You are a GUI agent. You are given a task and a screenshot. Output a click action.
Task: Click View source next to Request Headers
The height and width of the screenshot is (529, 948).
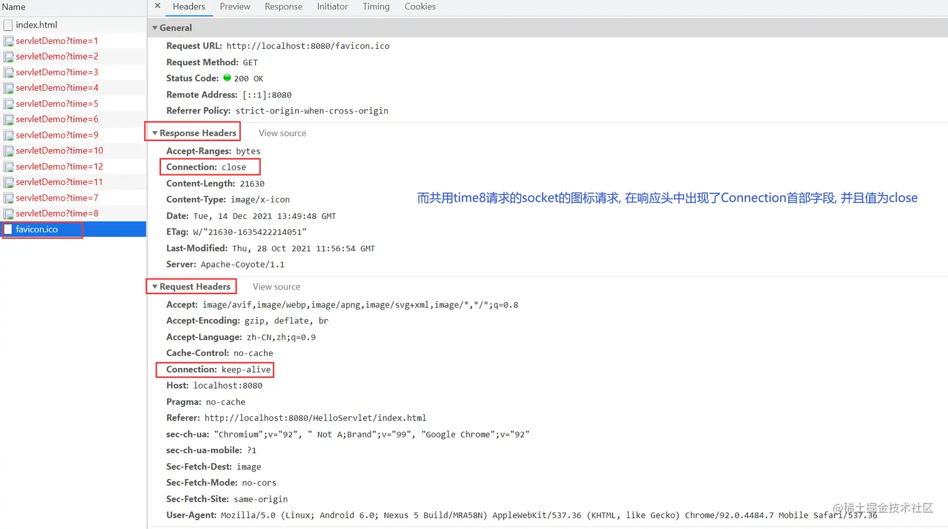pos(276,286)
